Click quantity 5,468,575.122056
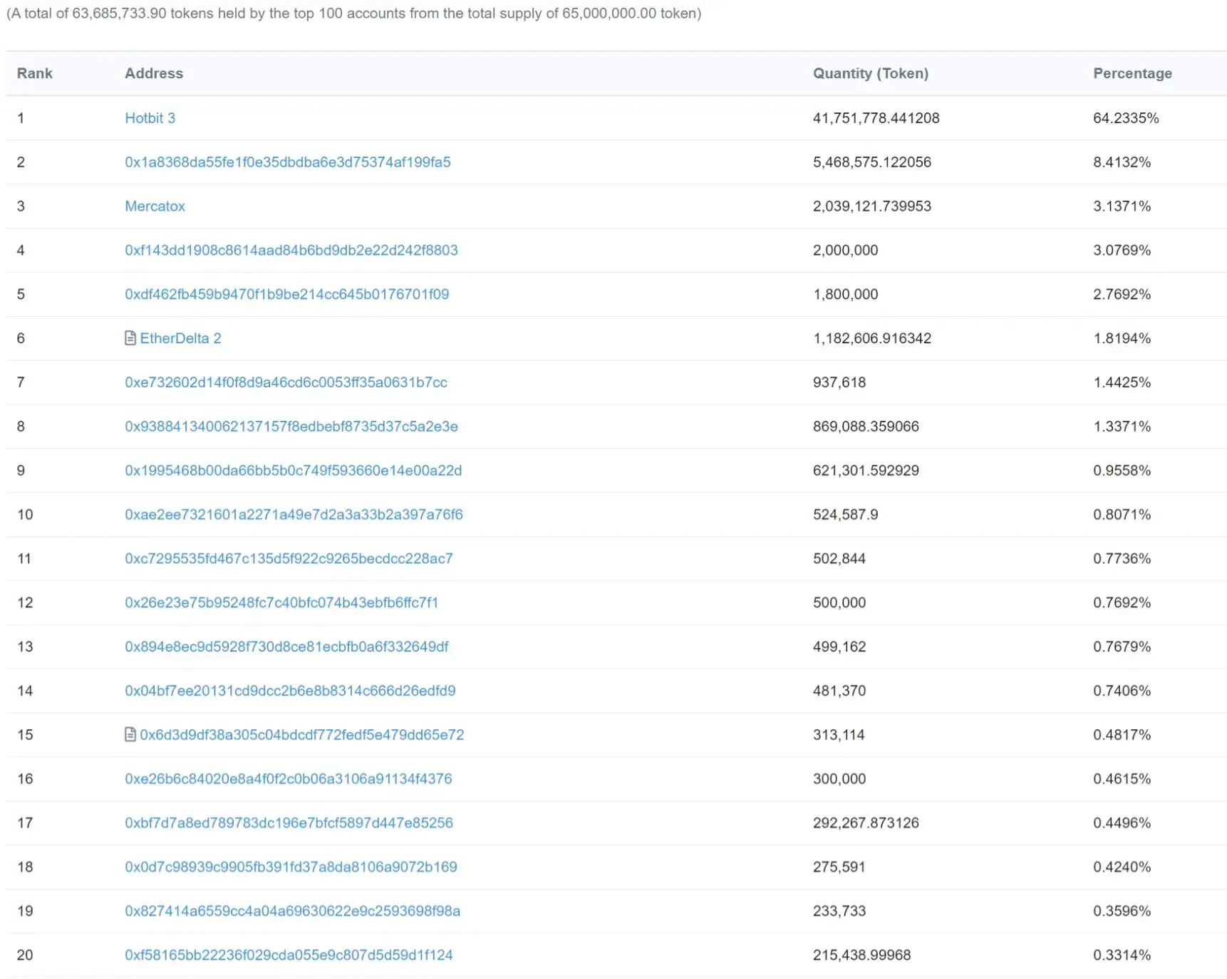Screen dimensions: 1227x979 click(872, 162)
